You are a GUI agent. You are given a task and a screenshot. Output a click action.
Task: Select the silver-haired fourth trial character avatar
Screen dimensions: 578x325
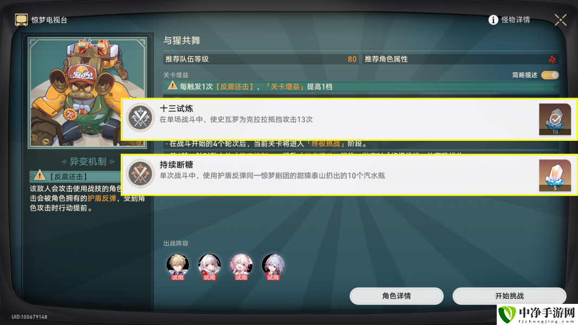pos(273,266)
